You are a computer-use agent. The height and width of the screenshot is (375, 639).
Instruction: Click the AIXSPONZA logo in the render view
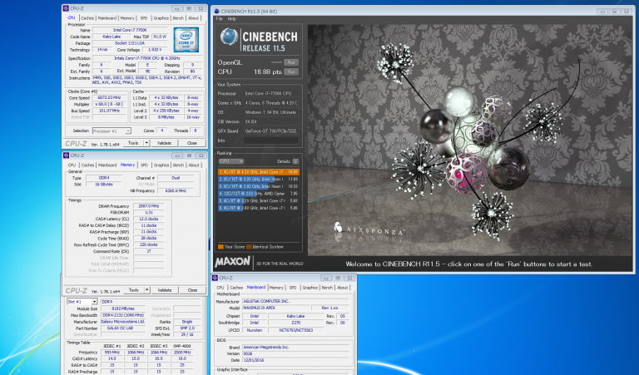[369, 229]
